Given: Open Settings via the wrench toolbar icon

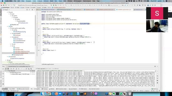Looking at the screenshot, I should point(137,5).
